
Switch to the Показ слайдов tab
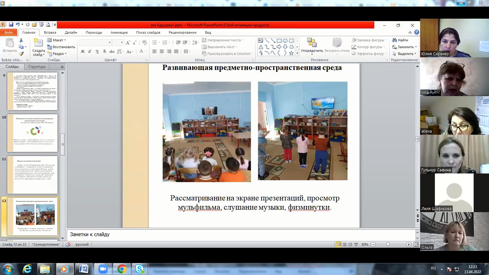tap(148, 32)
